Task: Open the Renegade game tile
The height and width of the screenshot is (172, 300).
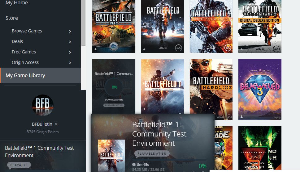Action: click(x=224, y=148)
